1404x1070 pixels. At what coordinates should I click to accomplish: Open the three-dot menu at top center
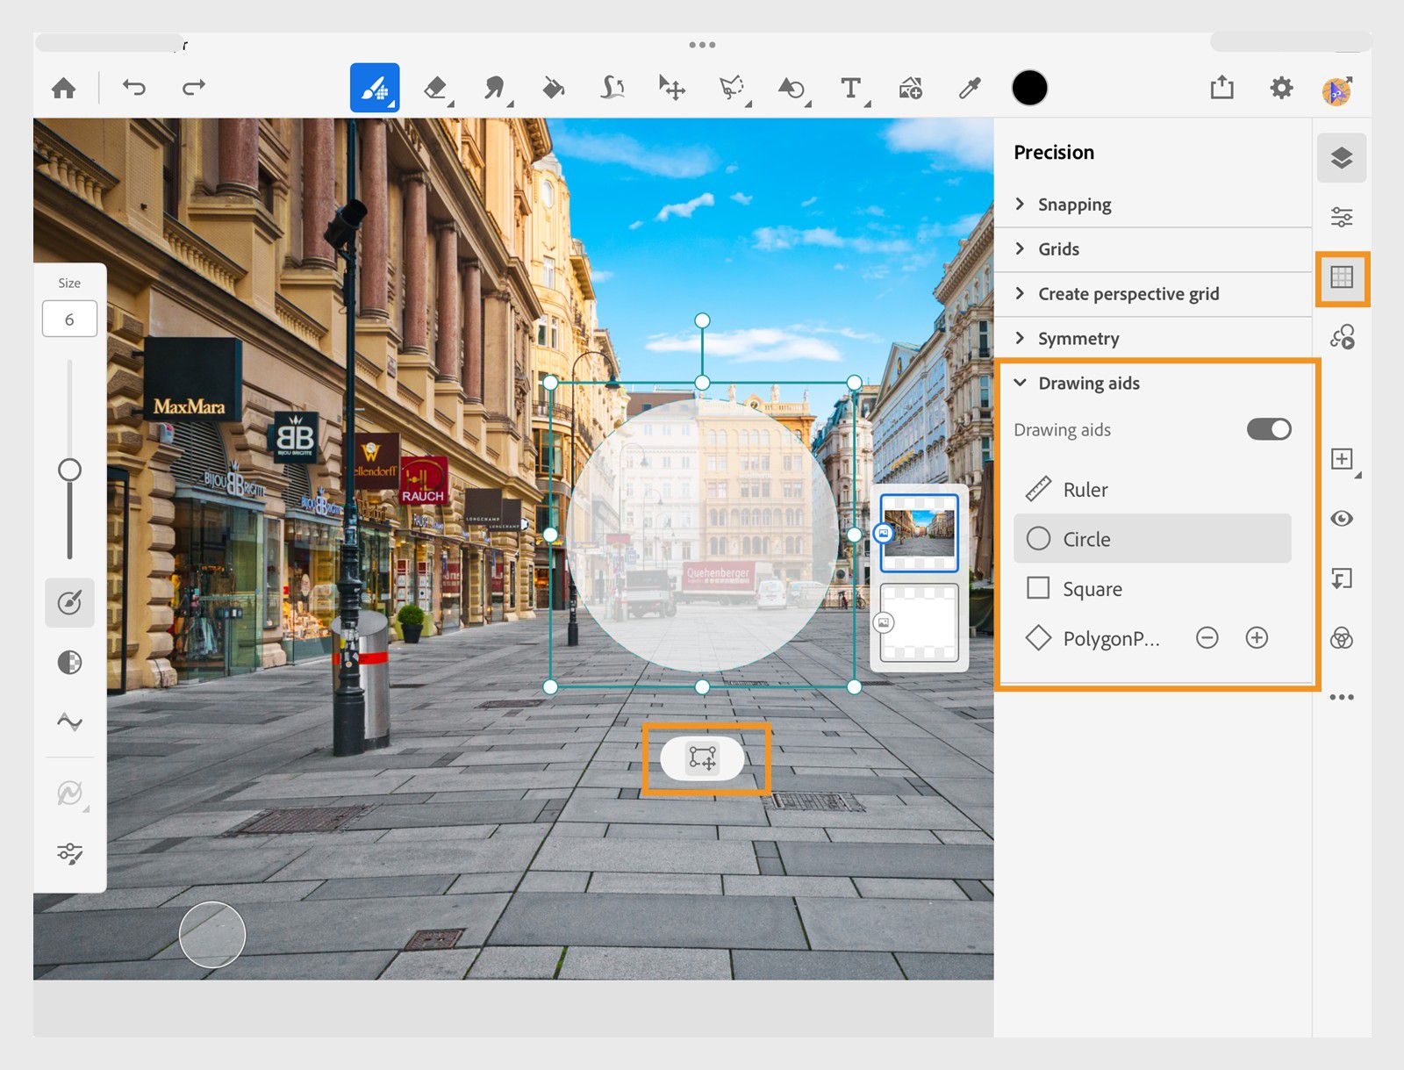tap(702, 45)
